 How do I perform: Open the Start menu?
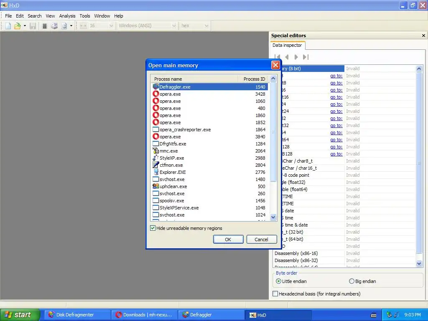click(20, 315)
